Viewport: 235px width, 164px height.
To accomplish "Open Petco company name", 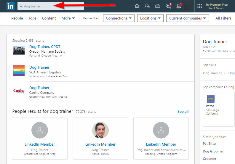I will (210, 106).
